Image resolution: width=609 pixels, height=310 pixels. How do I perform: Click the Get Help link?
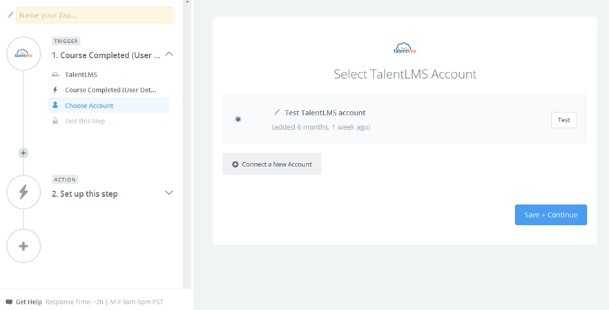tap(29, 302)
